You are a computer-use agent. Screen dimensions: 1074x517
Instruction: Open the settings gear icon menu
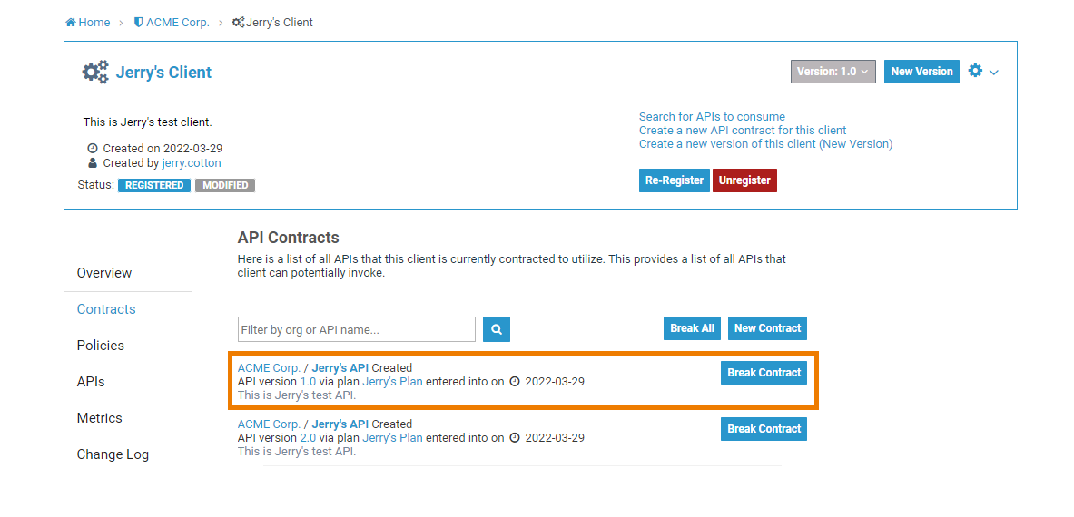pyautogui.click(x=976, y=71)
